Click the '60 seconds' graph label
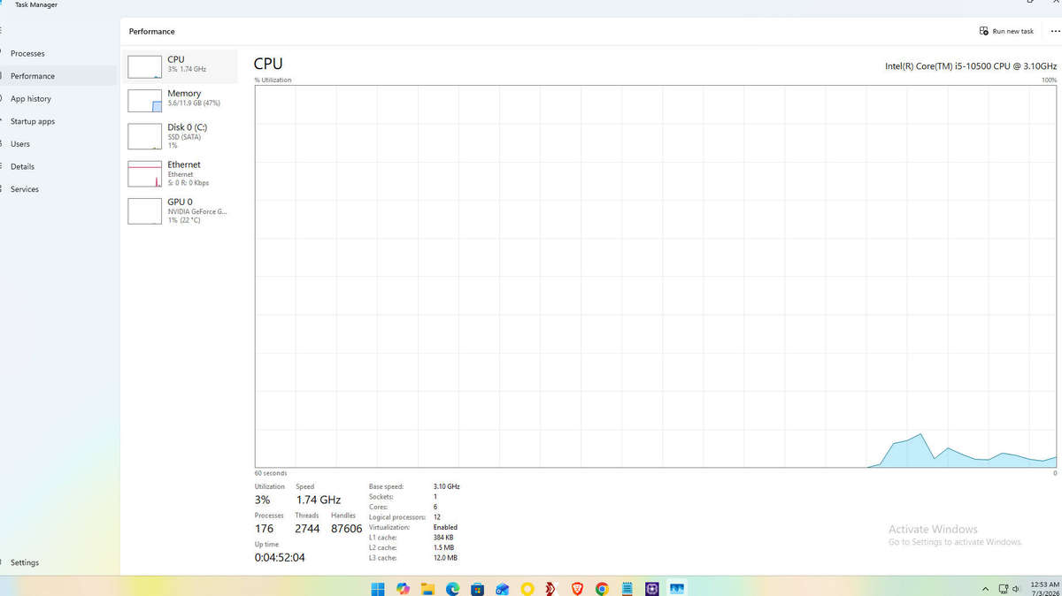Screen dimensions: 1062x596 [271, 473]
